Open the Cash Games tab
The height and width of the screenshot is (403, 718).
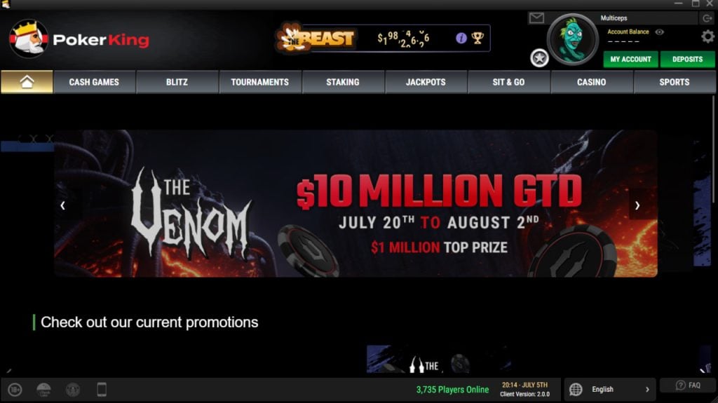pos(94,82)
